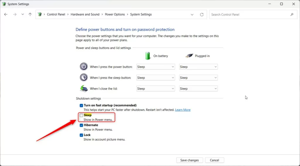Viewport: 300px width, 166px height.
Task: Open the Learn More link
Action: (183, 110)
